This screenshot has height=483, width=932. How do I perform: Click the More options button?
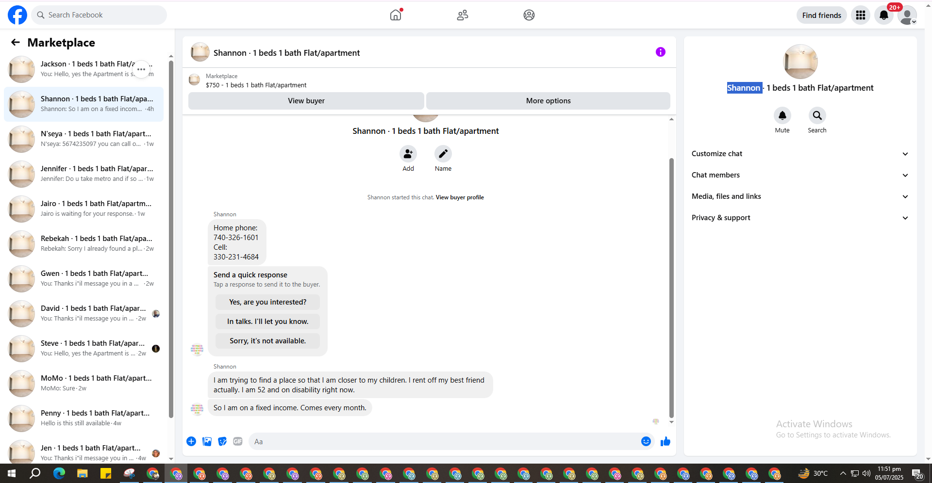tap(548, 101)
